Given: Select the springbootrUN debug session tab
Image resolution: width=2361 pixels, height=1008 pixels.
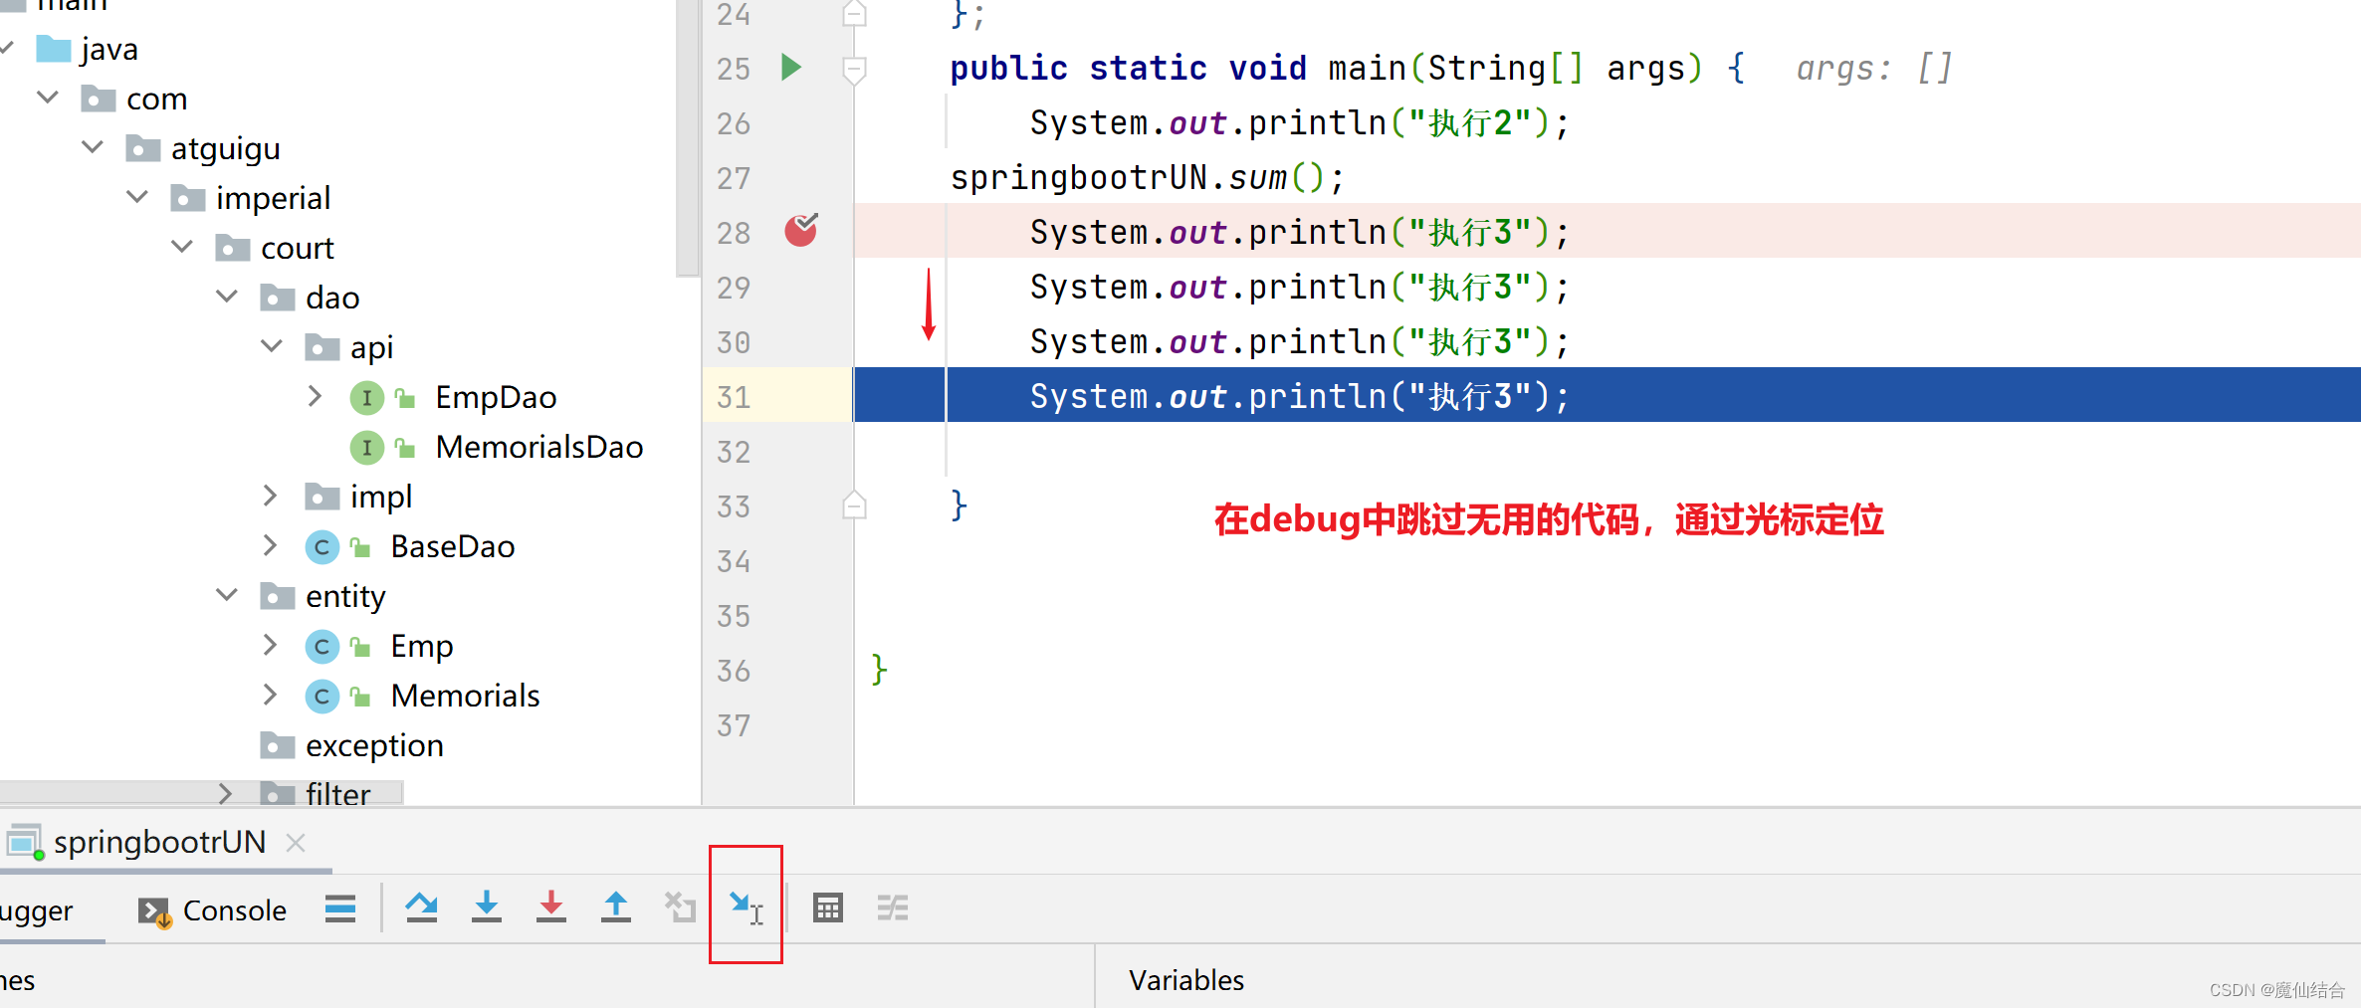Looking at the screenshot, I should [159, 843].
